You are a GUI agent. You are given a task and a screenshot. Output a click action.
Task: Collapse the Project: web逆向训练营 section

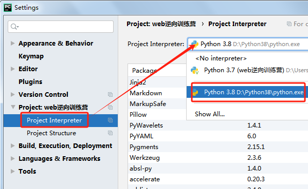[x=13, y=107]
